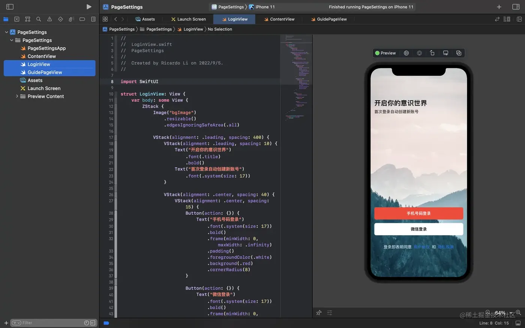
Task: Add an editor on the right
Action: coord(519,19)
